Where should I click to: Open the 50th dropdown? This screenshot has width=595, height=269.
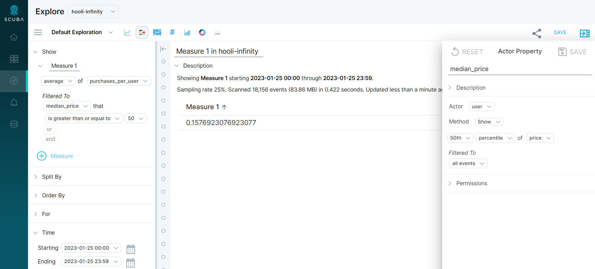[460, 138]
